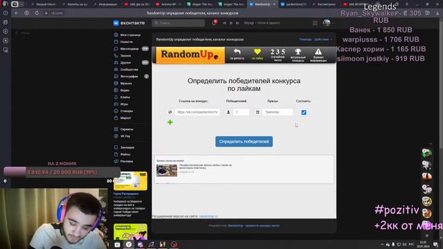Image resolution: width=443 pixels, height=249 pixels.
Task: Open the 'Действия' dropdown
Action: click(323, 39)
